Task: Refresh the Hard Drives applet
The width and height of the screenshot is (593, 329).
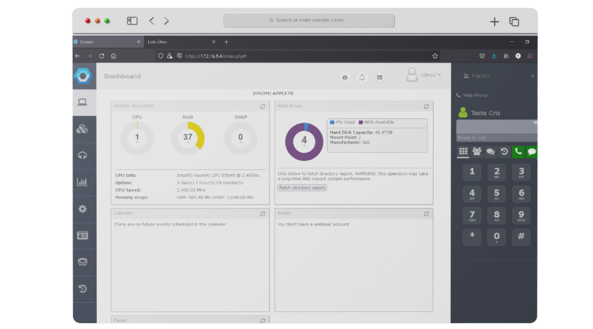Action: pyautogui.click(x=426, y=107)
